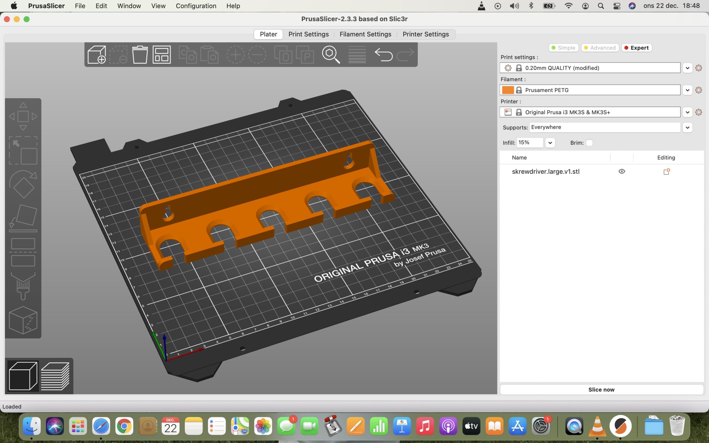
Task: Open print settings gear icon
Action: (699, 68)
